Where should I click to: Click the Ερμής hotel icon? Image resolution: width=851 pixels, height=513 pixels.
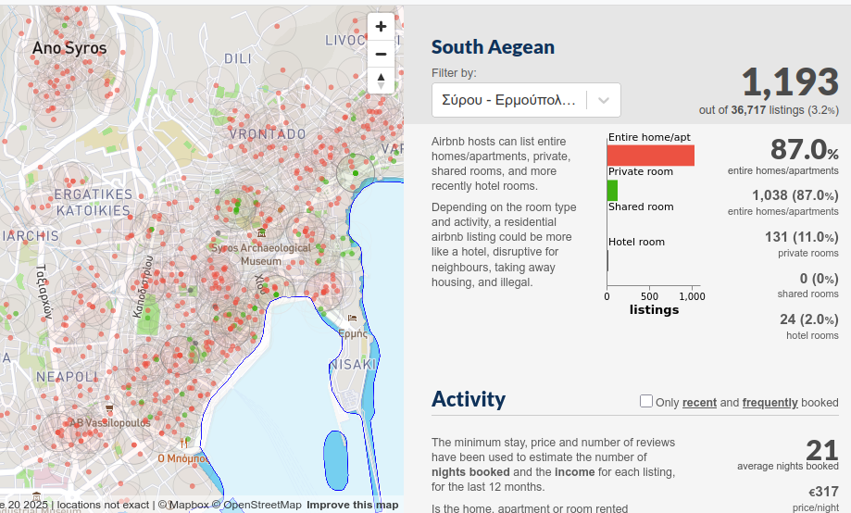353,318
